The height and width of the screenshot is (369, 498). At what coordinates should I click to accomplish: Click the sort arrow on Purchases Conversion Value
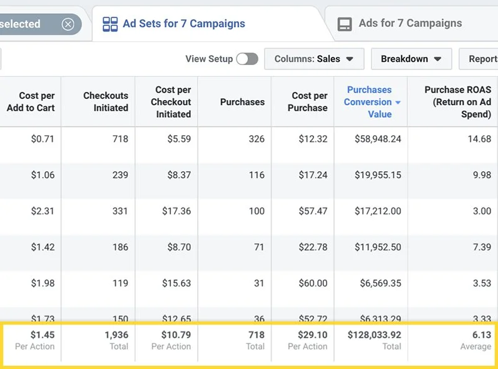pos(397,103)
